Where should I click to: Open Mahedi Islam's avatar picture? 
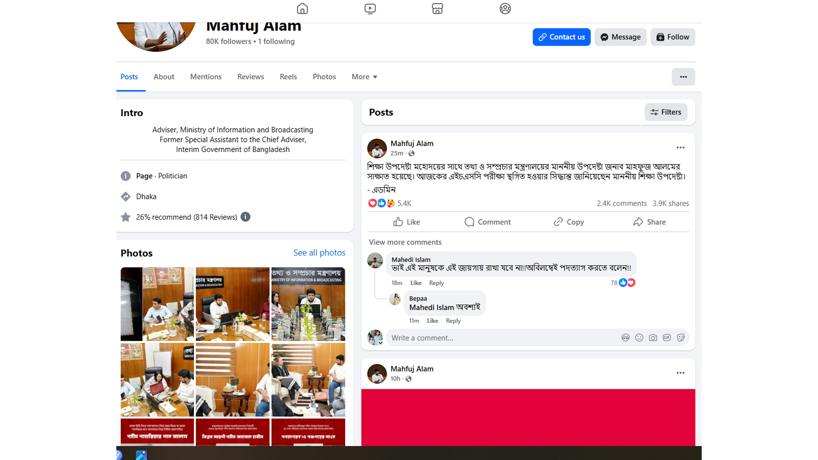pos(375,260)
